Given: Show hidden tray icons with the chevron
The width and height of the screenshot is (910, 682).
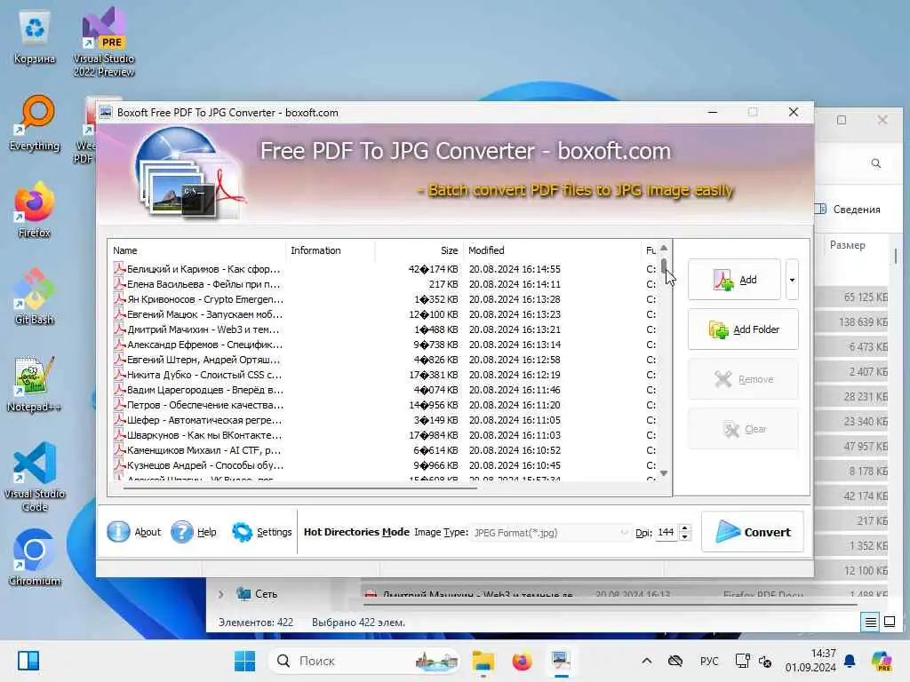Looking at the screenshot, I should (647, 661).
